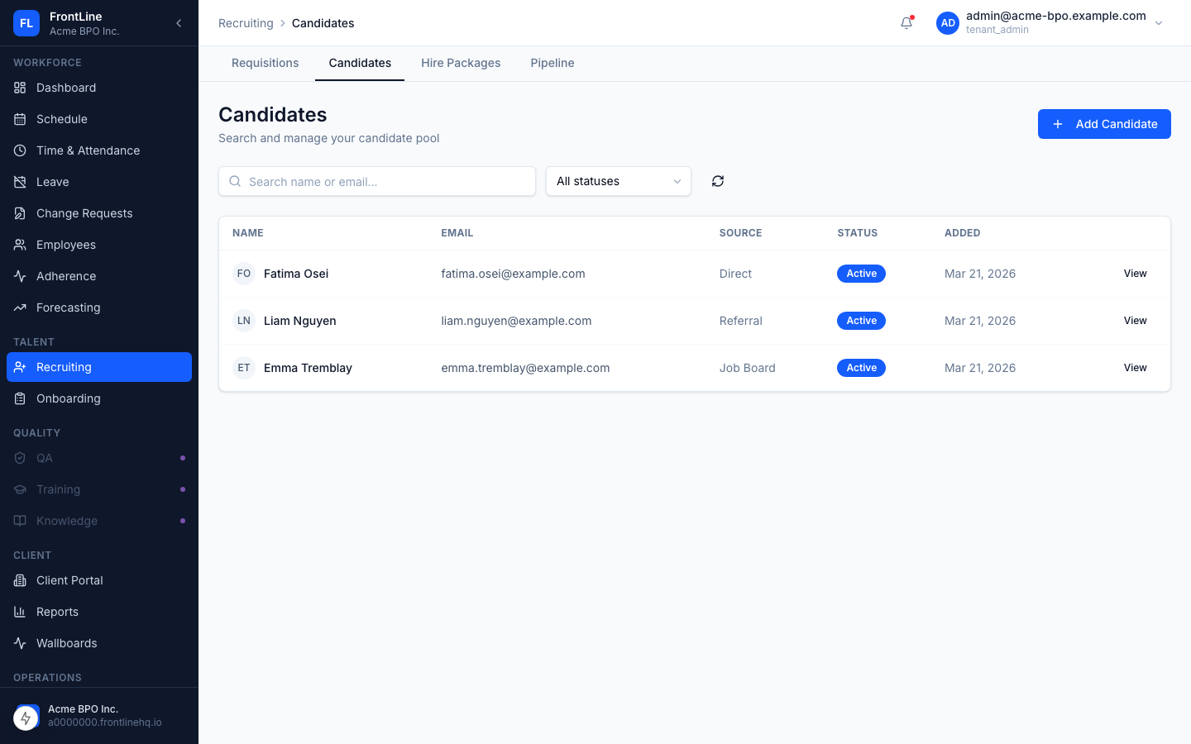The image size is (1191, 744).
Task: Expand the admin account menu chevron
Action: coord(1159,23)
